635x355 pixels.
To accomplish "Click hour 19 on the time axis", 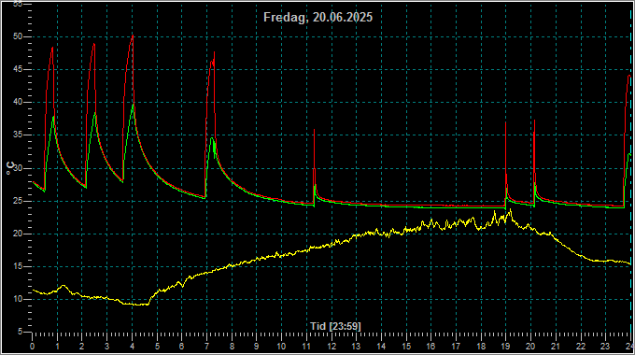I will coord(506,347).
